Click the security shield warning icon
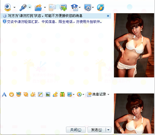The width and height of the screenshot is (155, 135). (x=4, y=21)
